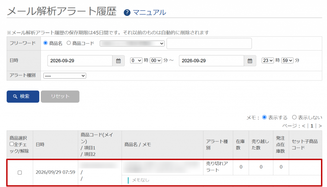
Task: Select the 商品名 radio button
Action: [x=45, y=43]
